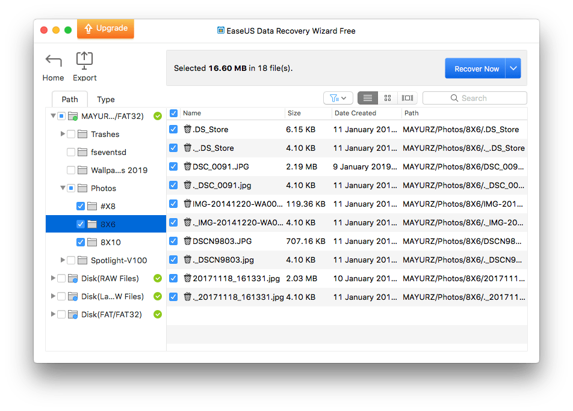The height and width of the screenshot is (411, 573).
Task: Expand the Trashes folder
Action: pyautogui.click(x=63, y=134)
